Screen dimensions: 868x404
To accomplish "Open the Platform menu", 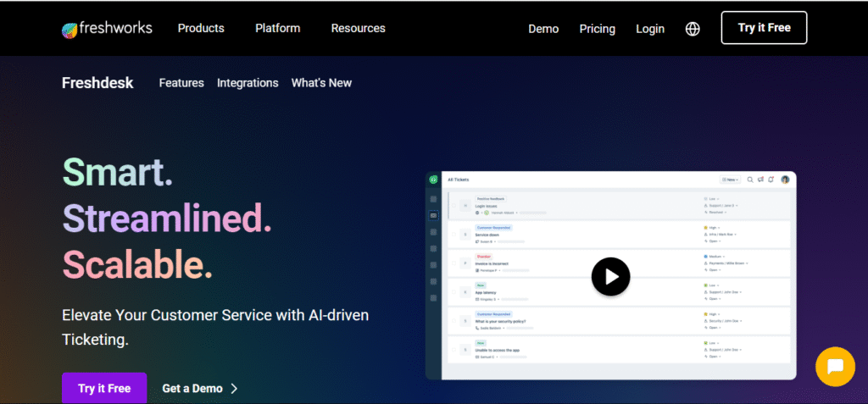I will click(x=277, y=28).
